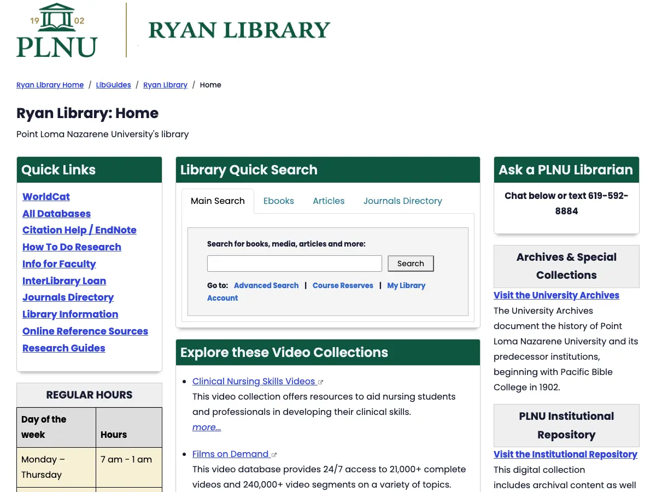Open Citation Help / EndNote link

click(x=79, y=230)
